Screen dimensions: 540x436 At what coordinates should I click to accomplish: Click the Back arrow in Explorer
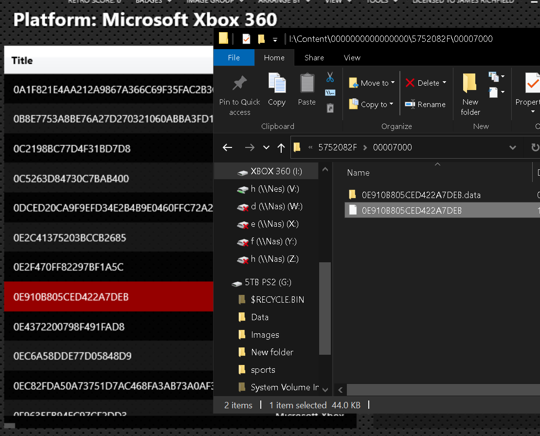point(227,148)
